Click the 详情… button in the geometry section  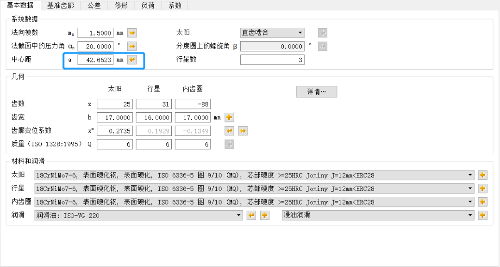tap(317, 91)
